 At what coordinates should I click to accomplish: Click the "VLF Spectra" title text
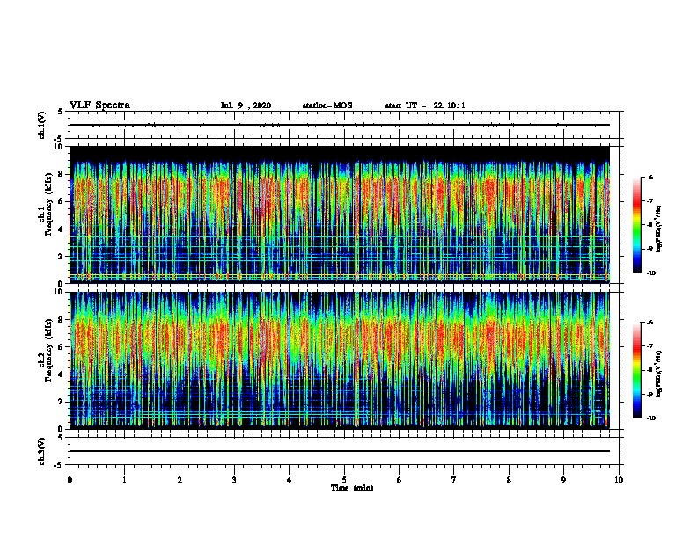click(99, 105)
